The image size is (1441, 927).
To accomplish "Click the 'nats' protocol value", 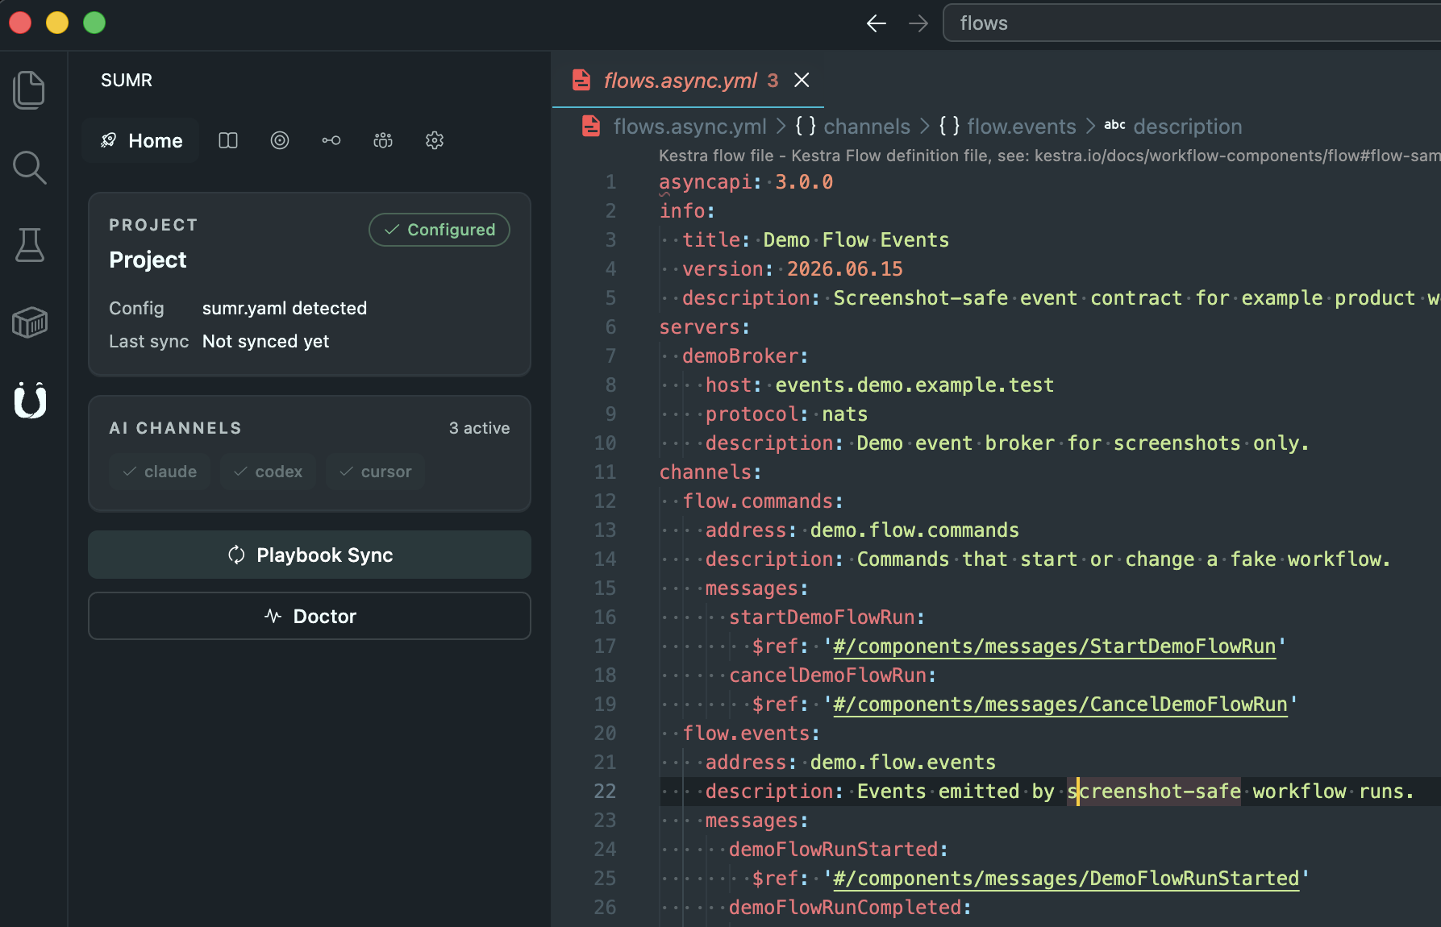I will point(844,414).
